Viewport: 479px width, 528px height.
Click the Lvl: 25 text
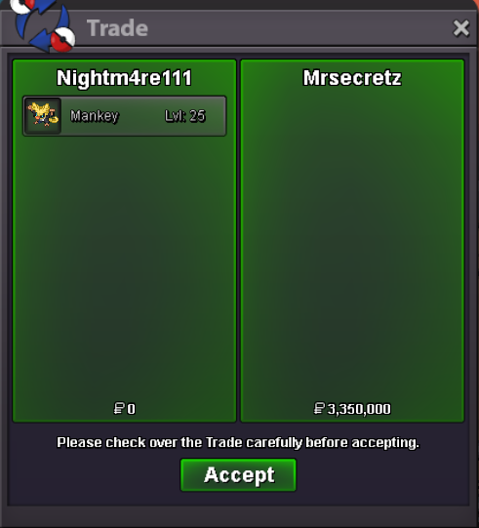click(x=185, y=116)
